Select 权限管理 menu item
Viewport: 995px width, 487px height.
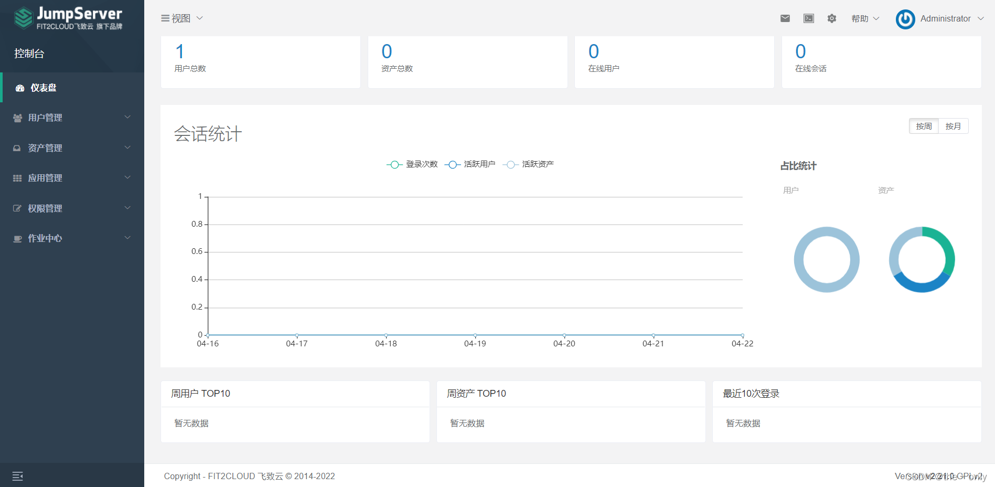pyautogui.click(x=72, y=208)
